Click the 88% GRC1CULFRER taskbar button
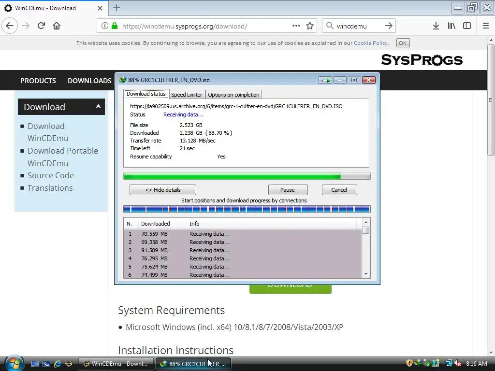 (193, 364)
